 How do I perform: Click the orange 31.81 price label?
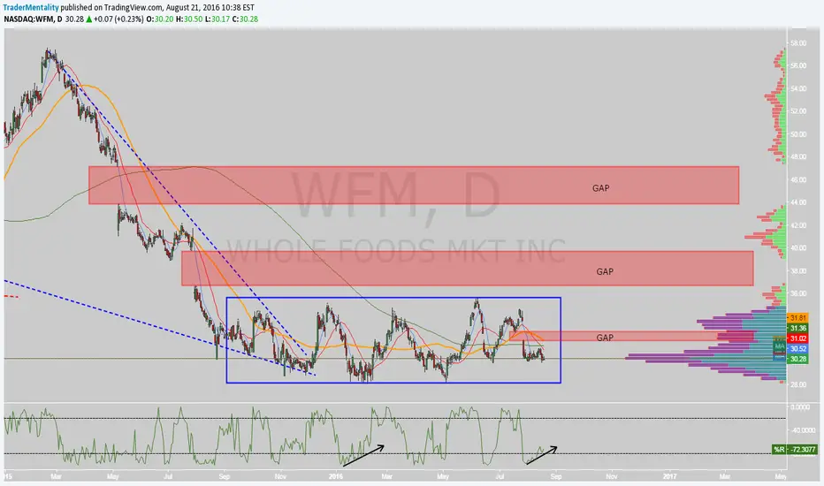(x=797, y=318)
